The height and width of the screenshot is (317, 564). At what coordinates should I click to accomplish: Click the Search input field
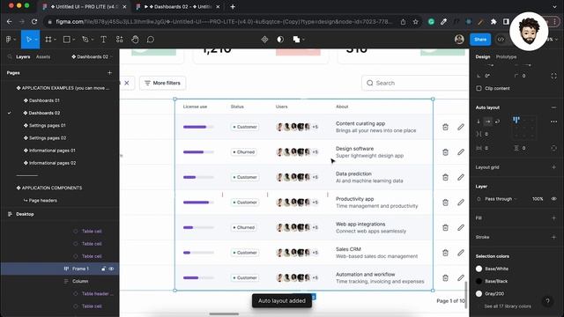(x=415, y=83)
